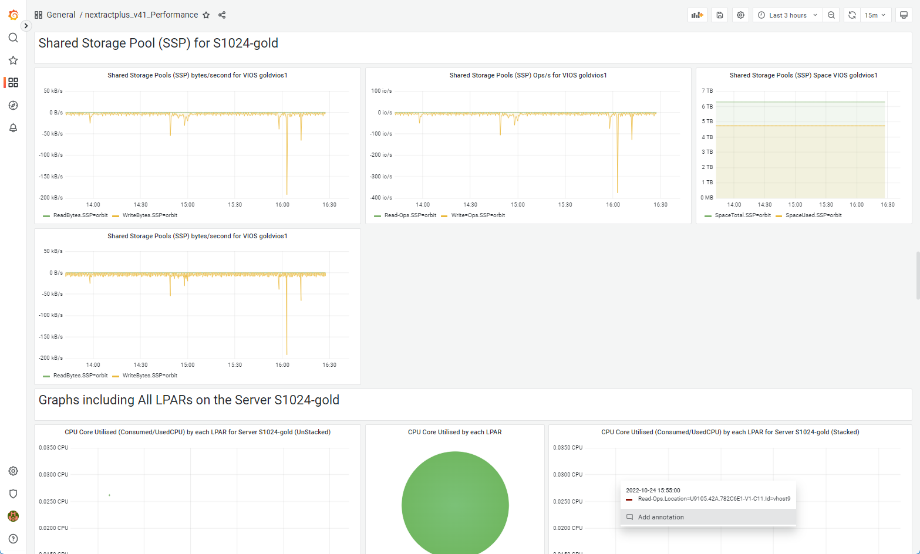Screen dimensions: 920x554
Task: Open the 15m refresh interval dropdown
Action: point(875,15)
